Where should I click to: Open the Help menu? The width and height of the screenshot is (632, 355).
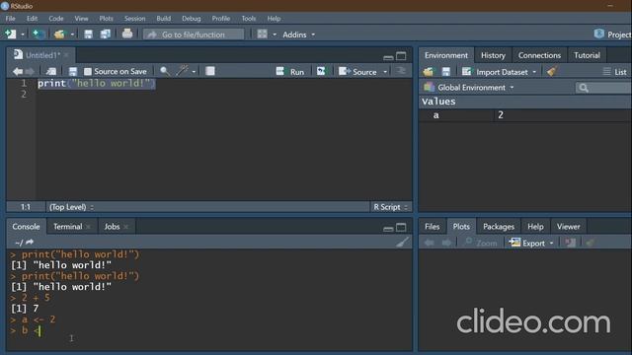point(274,19)
